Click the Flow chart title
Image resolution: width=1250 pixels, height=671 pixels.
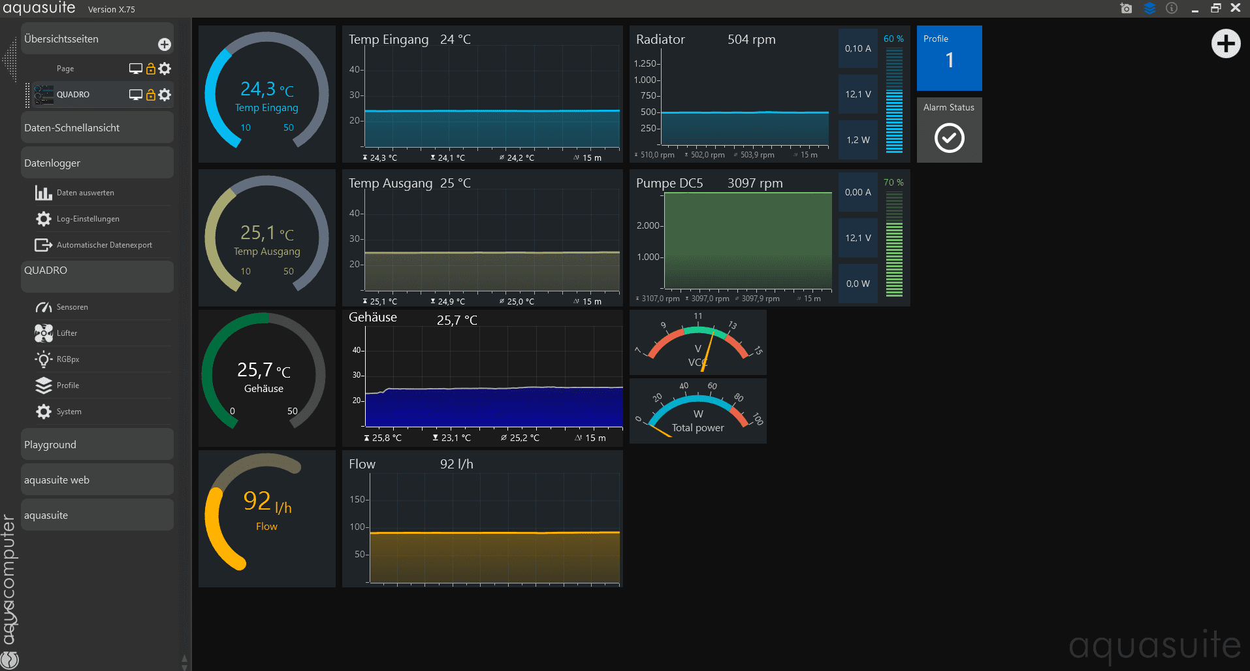tap(362, 464)
